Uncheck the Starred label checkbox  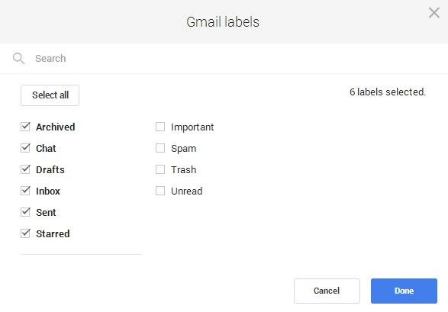[x=25, y=233]
